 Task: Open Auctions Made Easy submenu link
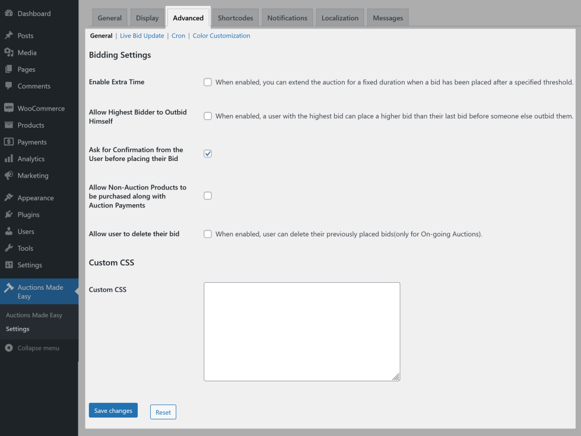(34, 315)
